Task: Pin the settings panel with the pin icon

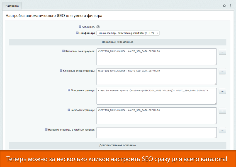Action: coord(230,6)
